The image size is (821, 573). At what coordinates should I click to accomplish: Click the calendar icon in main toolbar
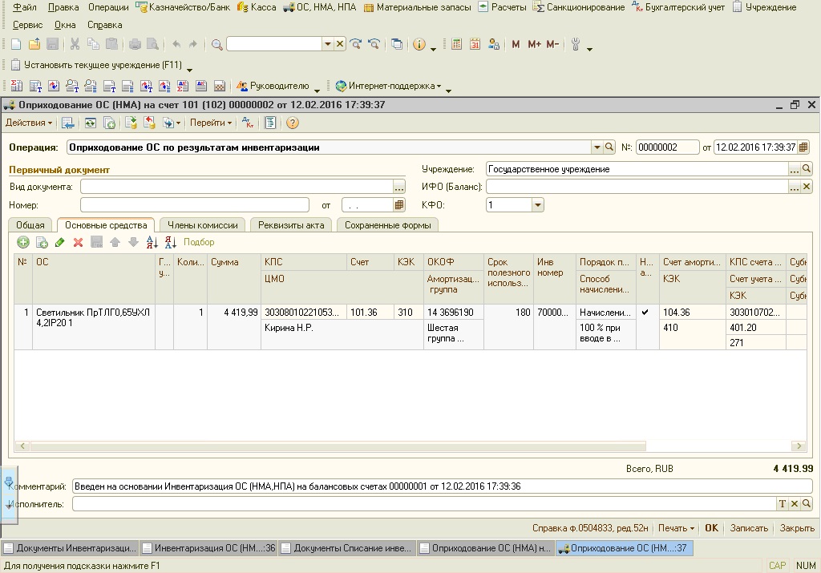point(475,44)
